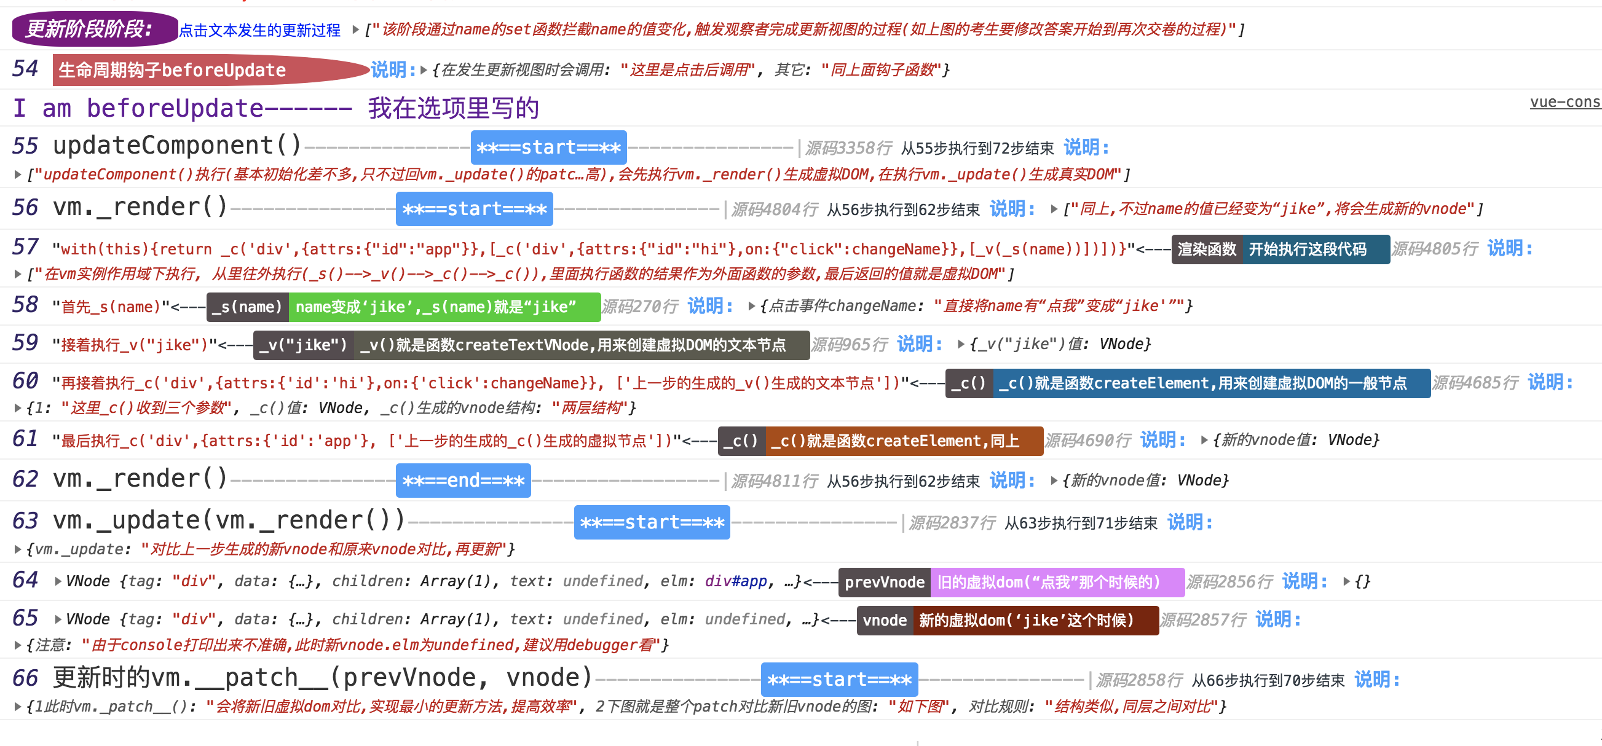Expand the updateComponent() description array
This screenshot has height=746, width=1602.
coord(18,175)
